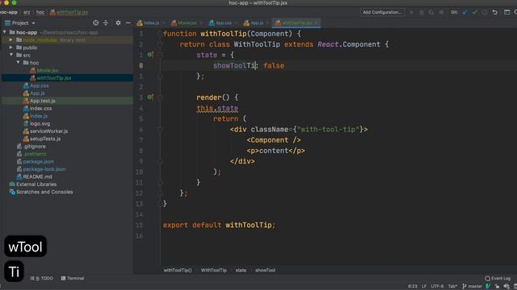Click the Debug bug icon in toolbar
The height and width of the screenshot is (290, 517).
point(422,12)
